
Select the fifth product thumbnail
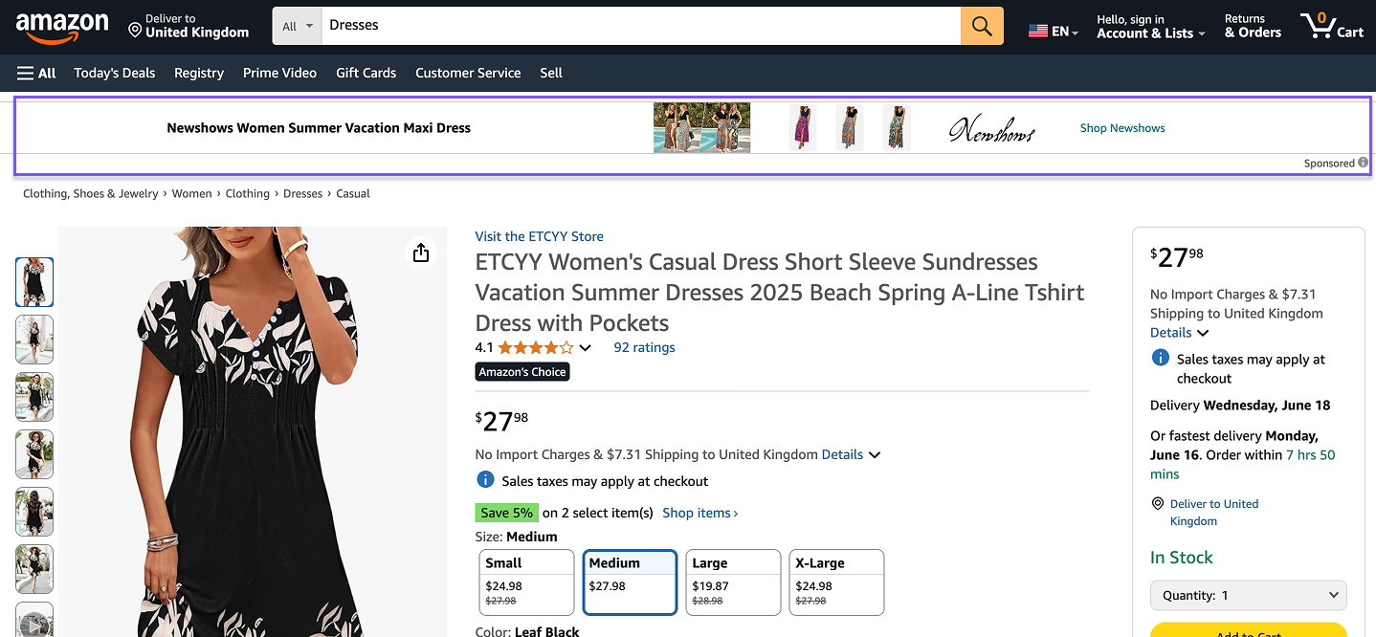34,512
